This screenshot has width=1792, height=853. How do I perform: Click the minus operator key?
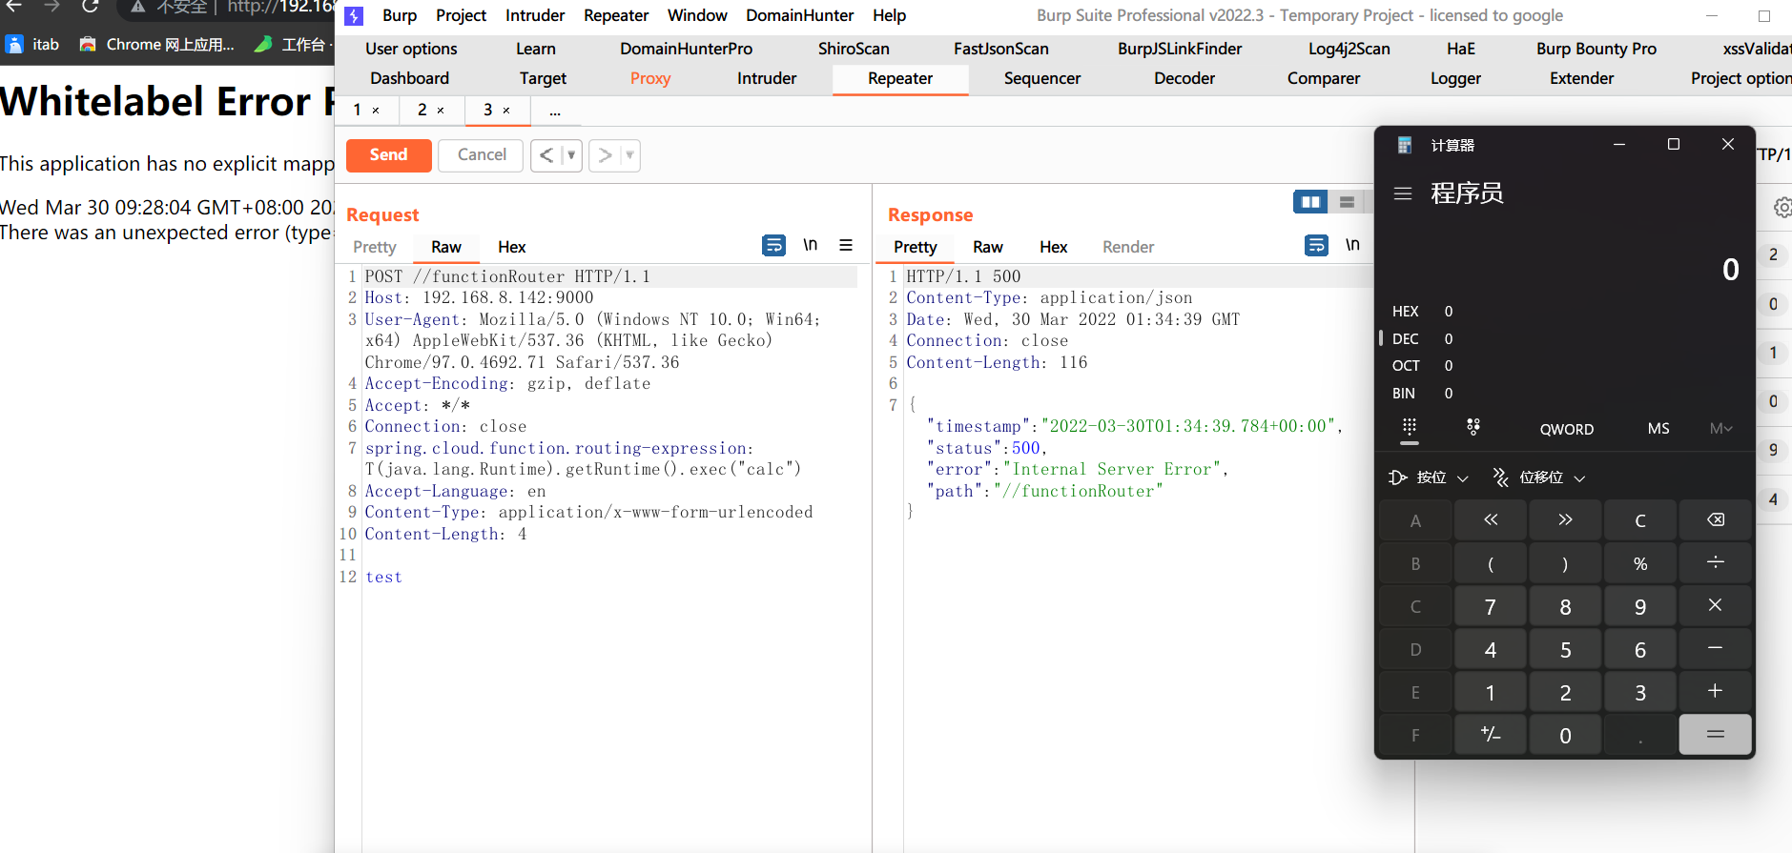point(1715,649)
